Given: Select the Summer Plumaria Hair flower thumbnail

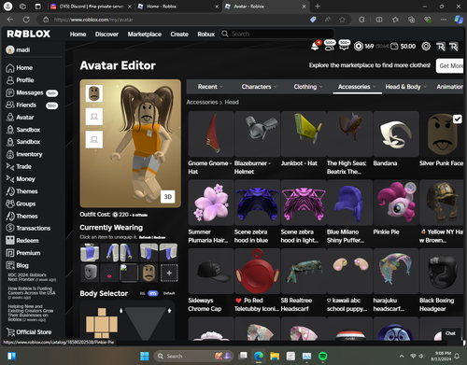Looking at the screenshot, I should click(211, 203).
